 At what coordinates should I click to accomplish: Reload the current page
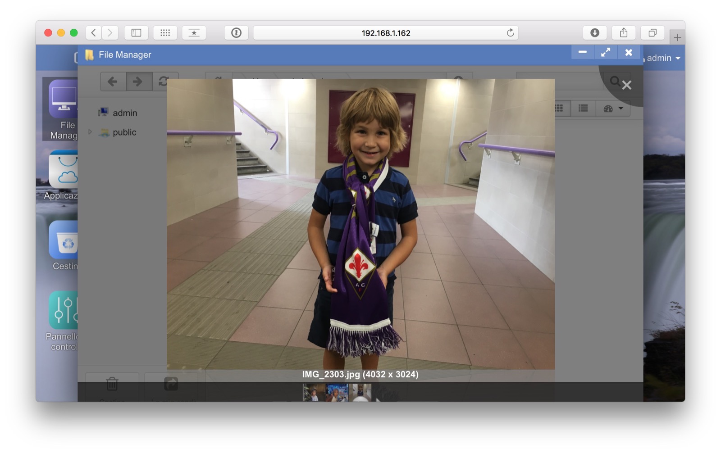(510, 33)
